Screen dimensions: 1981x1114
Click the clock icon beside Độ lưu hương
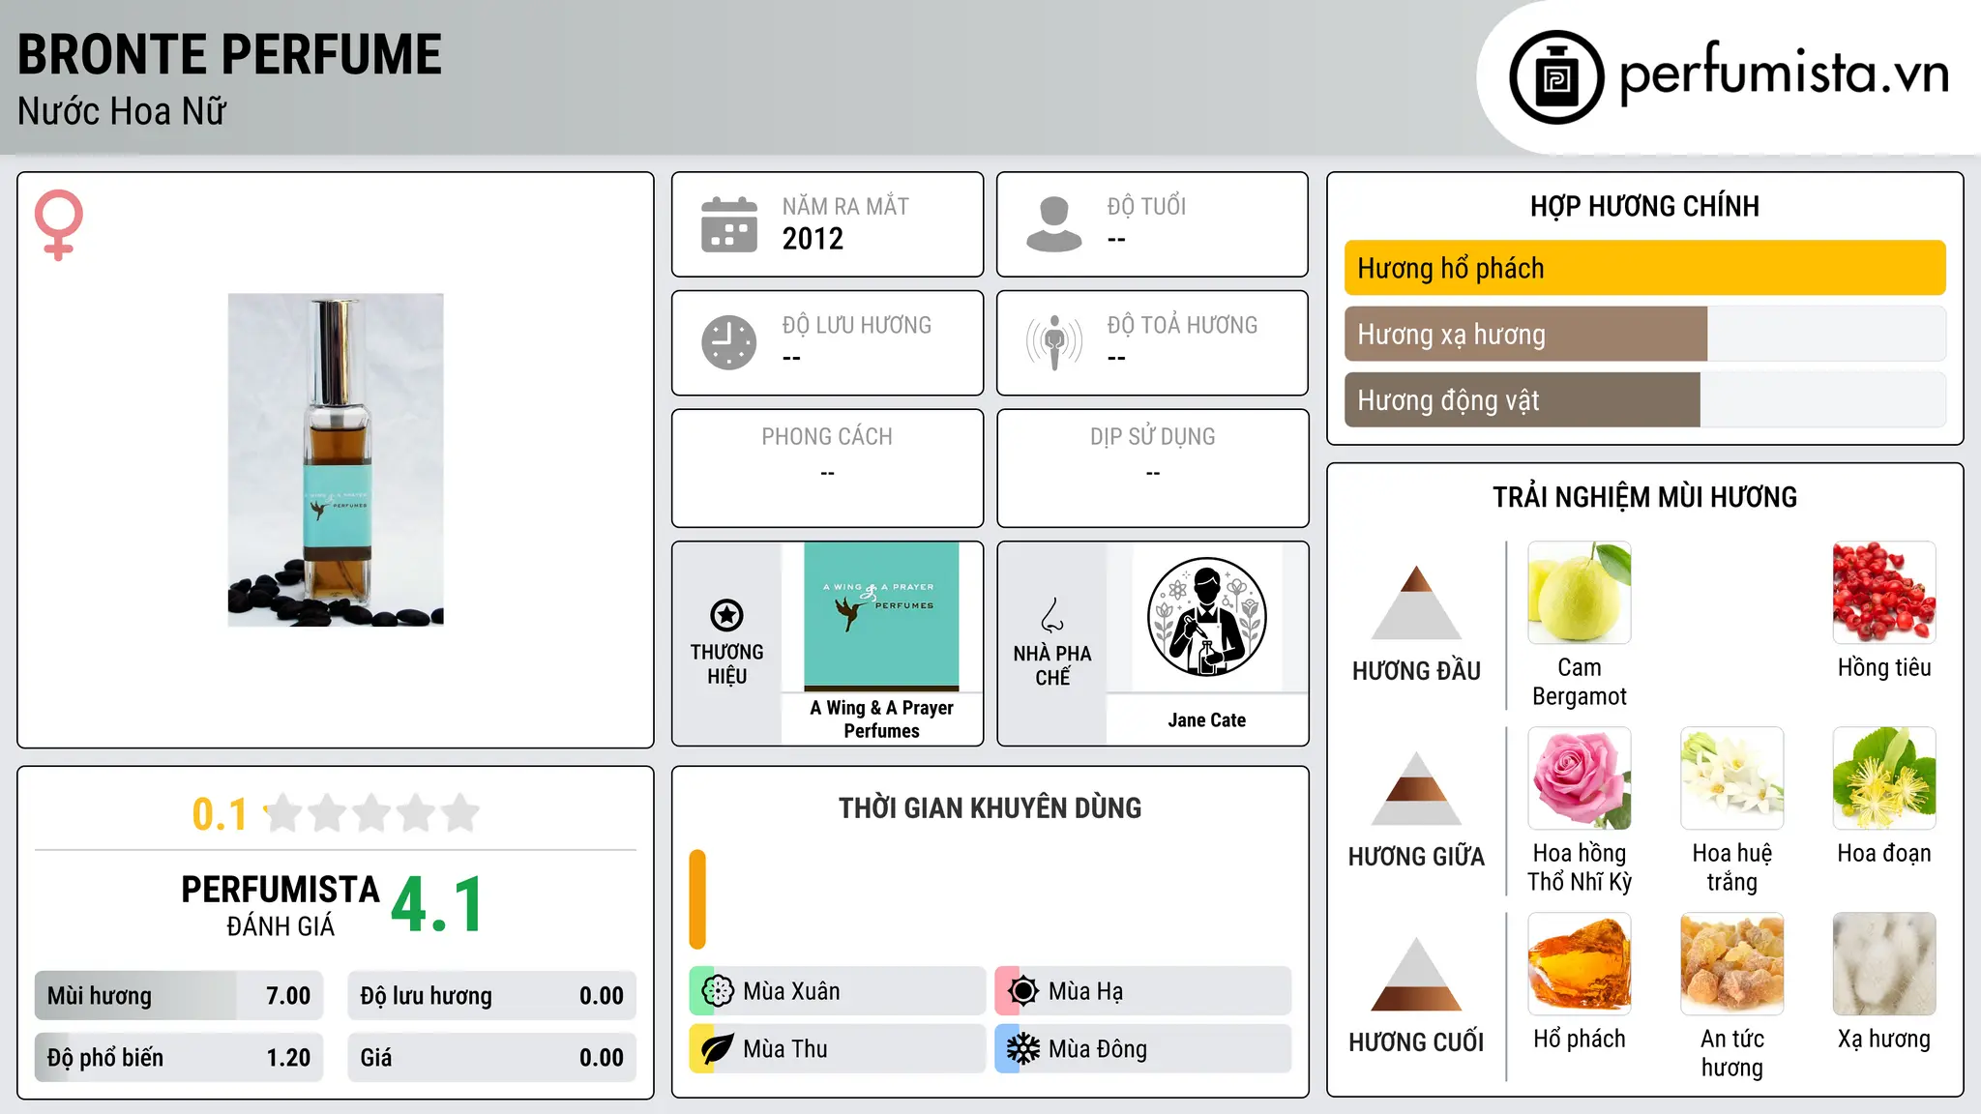pos(729,342)
